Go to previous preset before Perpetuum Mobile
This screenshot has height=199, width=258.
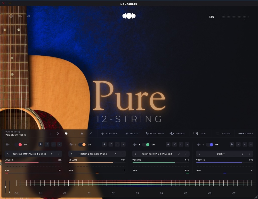click(x=51, y=134)
